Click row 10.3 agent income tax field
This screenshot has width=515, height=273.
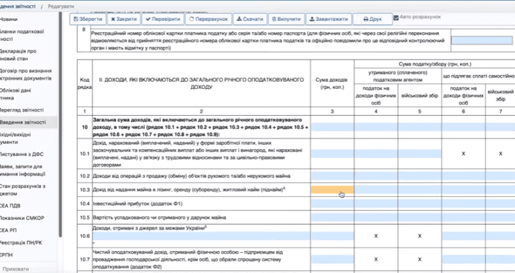click(376, 190)
